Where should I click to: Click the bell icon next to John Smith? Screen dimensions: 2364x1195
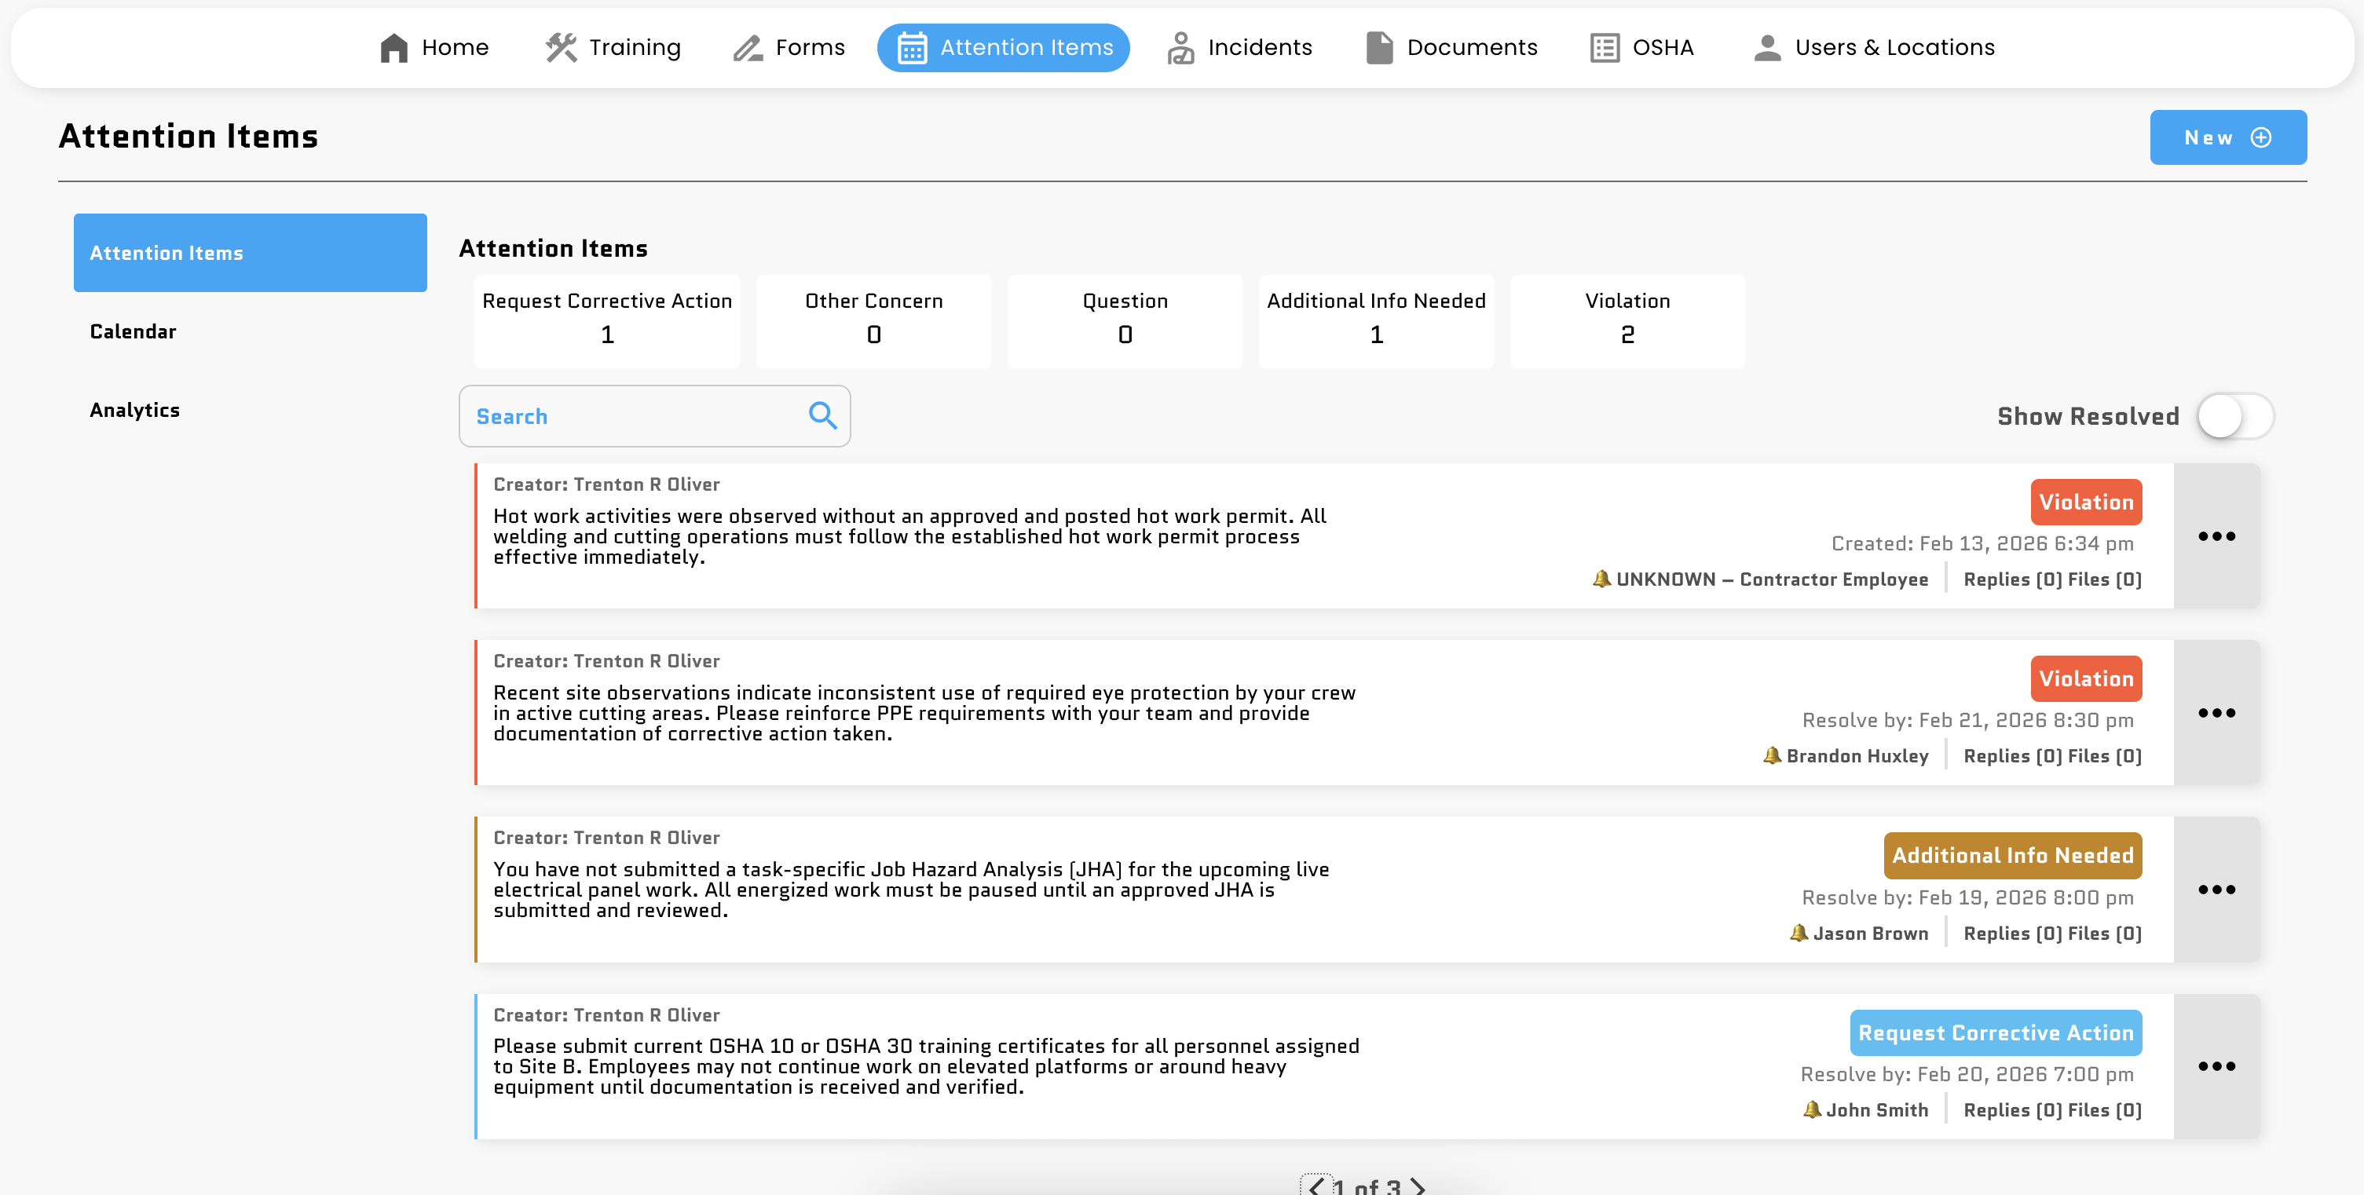[x=1813, y=1109]
